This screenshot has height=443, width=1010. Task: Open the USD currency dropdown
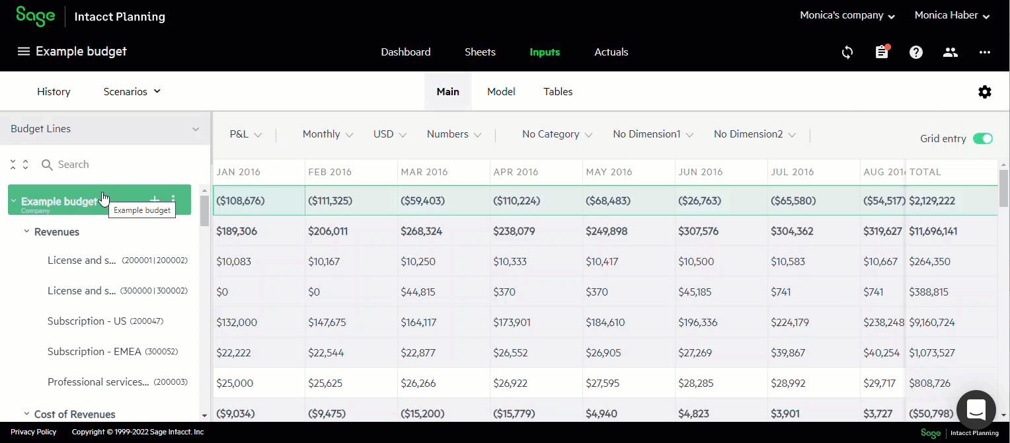pyautogui.click(x=390, y=134)
